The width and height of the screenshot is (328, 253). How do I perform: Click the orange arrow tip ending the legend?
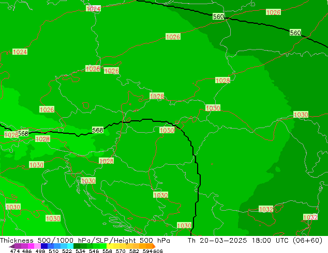point(154,246)
